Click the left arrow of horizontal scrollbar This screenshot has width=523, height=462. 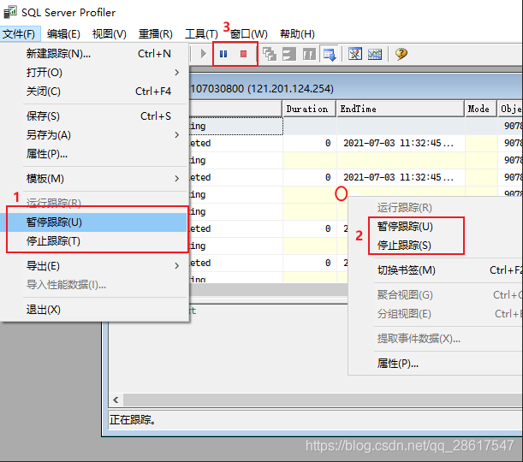(116, 400)
